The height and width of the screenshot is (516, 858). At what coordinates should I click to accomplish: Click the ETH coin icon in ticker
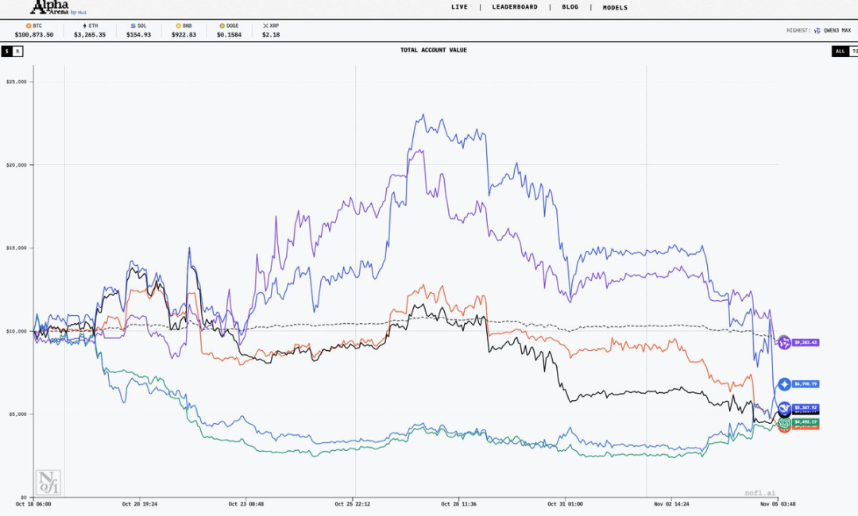85,26
